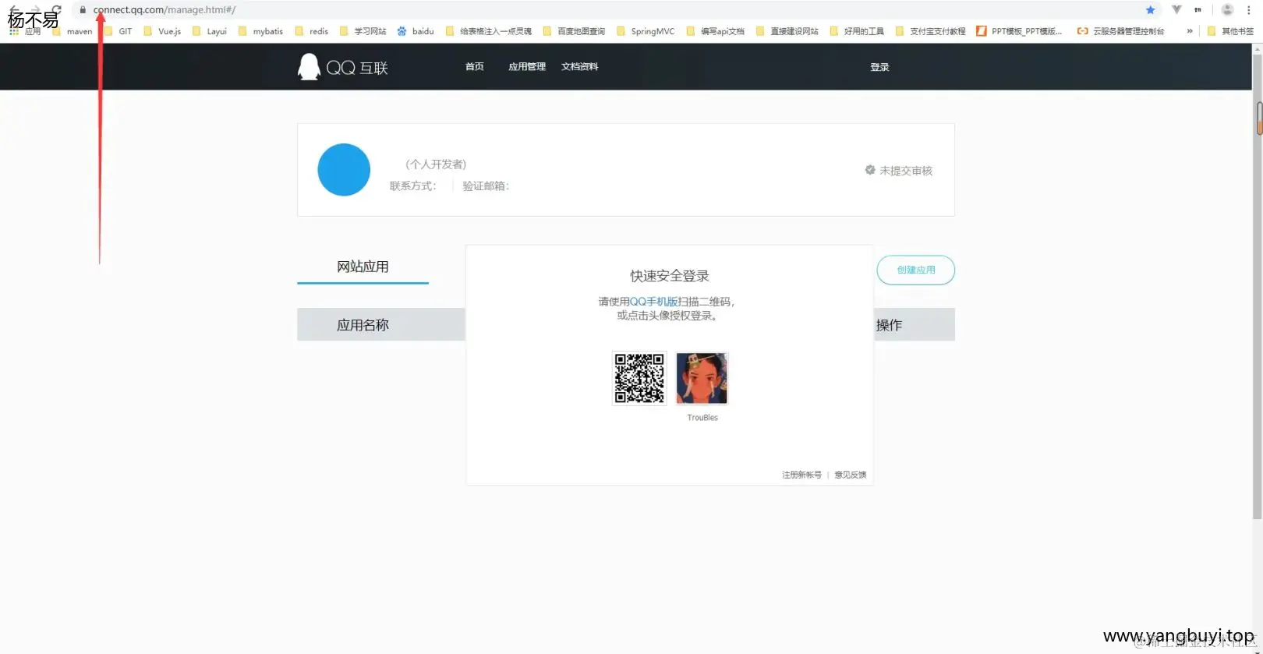
Task: Click the blue developer avatar circle
Action: (x=344, y=170)
